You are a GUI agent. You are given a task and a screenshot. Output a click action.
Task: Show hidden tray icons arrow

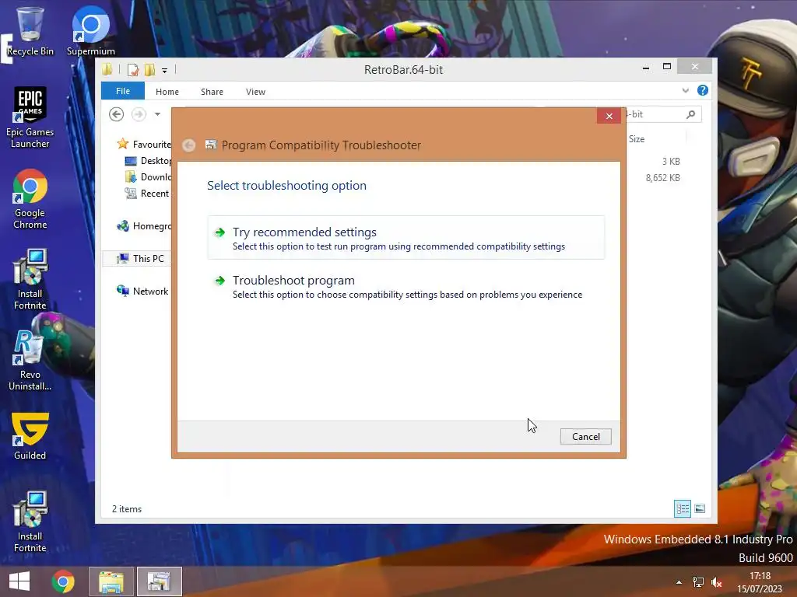pos(679,582)
